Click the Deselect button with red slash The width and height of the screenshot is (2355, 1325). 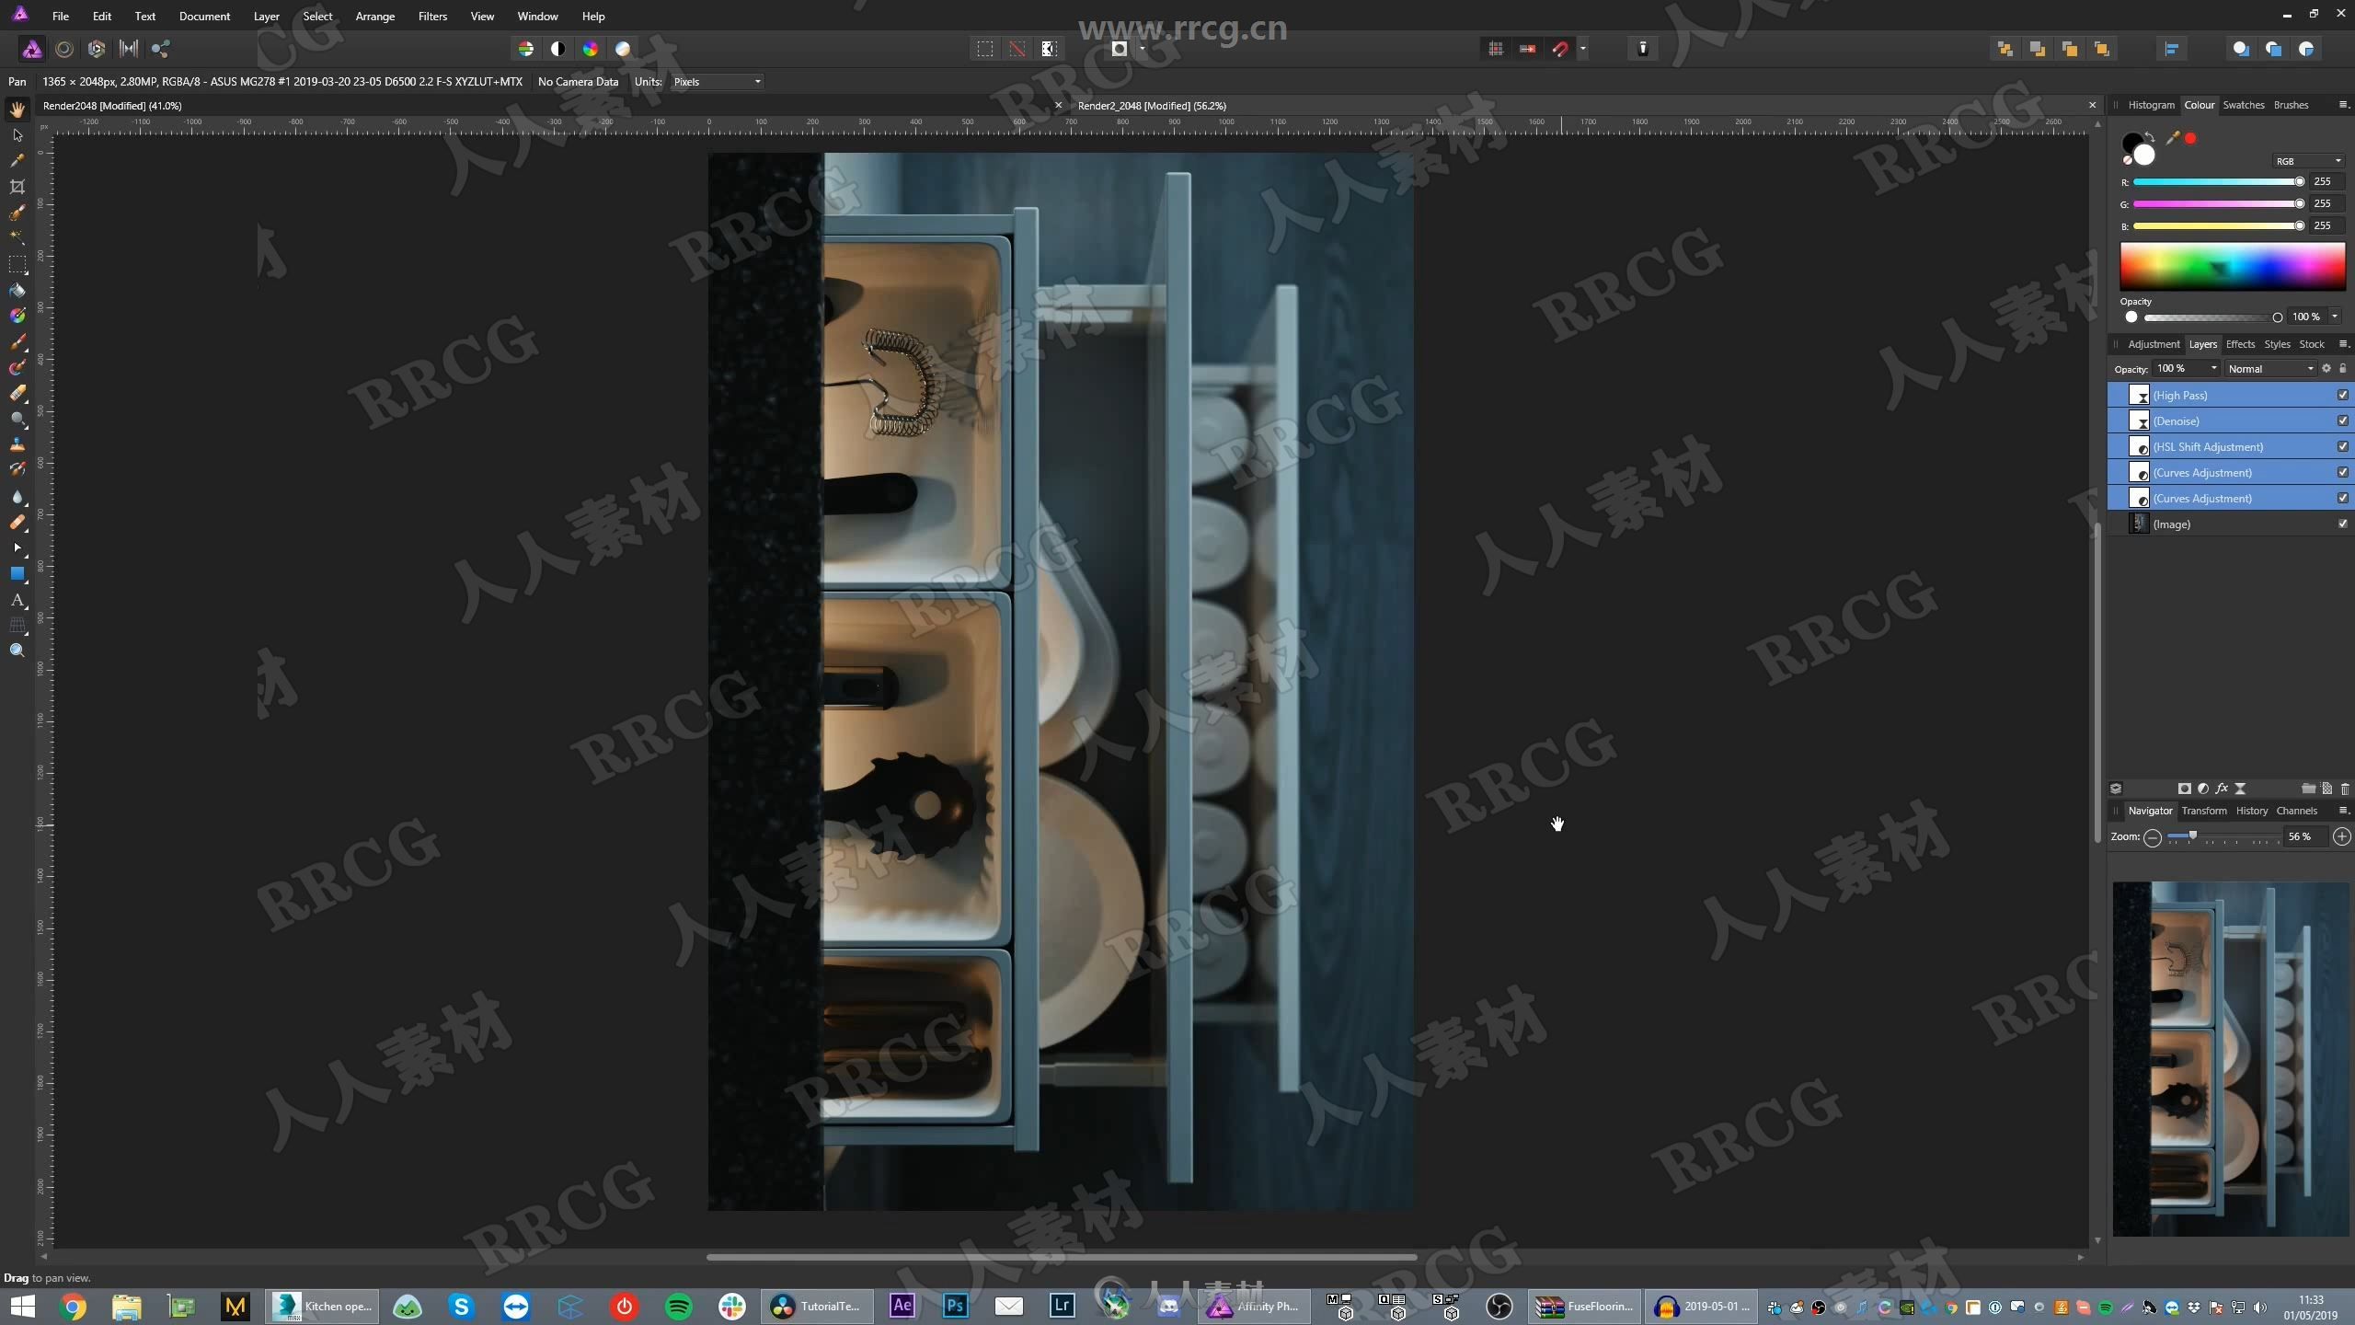click(x=1017, y=49)
